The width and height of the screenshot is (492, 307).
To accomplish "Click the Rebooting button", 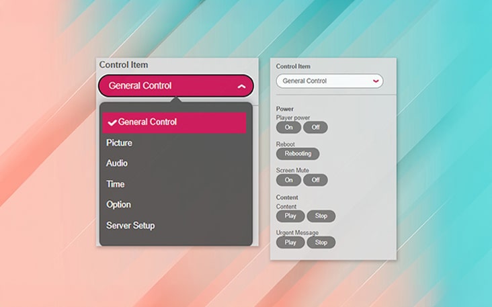I will (298, 154).
